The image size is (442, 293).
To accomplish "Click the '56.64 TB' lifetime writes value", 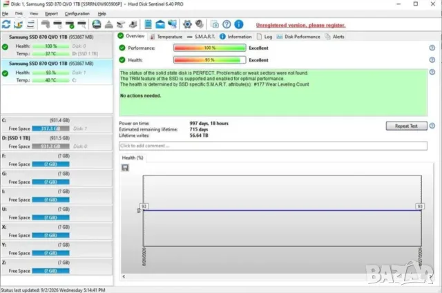I will point(199,135).
